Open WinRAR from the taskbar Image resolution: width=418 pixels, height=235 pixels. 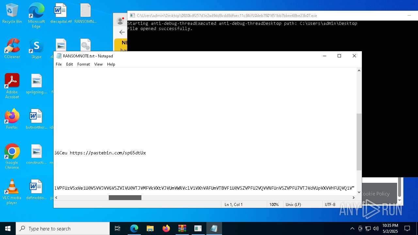(x=182, y=228)
